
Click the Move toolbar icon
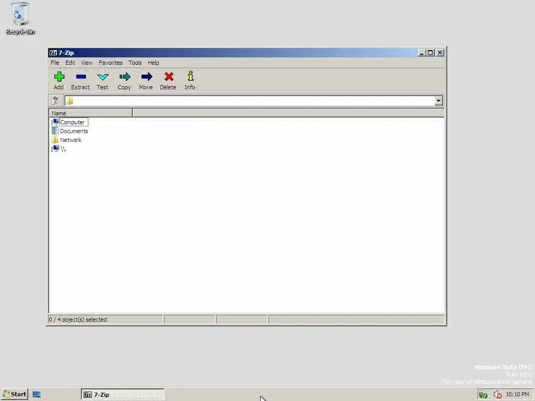(146, 77)
